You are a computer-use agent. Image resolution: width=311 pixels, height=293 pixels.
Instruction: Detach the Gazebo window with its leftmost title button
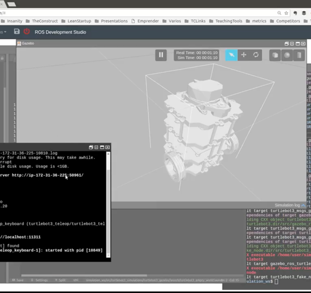point(287,43)
